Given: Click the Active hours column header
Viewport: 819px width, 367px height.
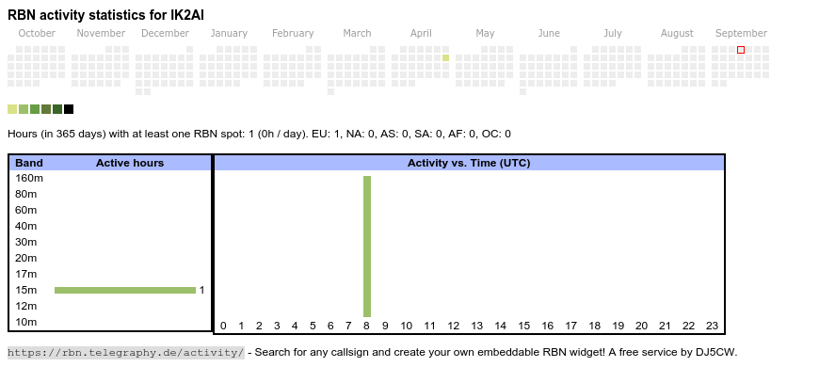Looking at the screenshot, I should pos(130,163).
